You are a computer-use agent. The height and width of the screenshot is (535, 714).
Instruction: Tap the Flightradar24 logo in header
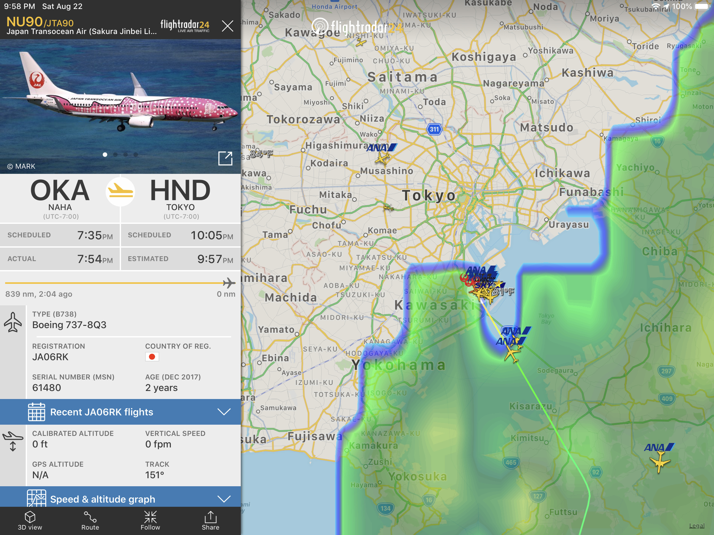pos(185,26)
